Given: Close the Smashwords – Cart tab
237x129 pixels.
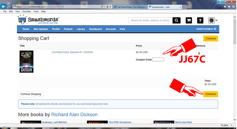Looking at the screenshot, I should point(180,7).
